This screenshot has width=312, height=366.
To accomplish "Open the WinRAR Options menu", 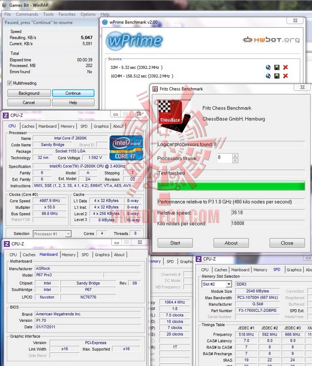I will pos(88,14).
